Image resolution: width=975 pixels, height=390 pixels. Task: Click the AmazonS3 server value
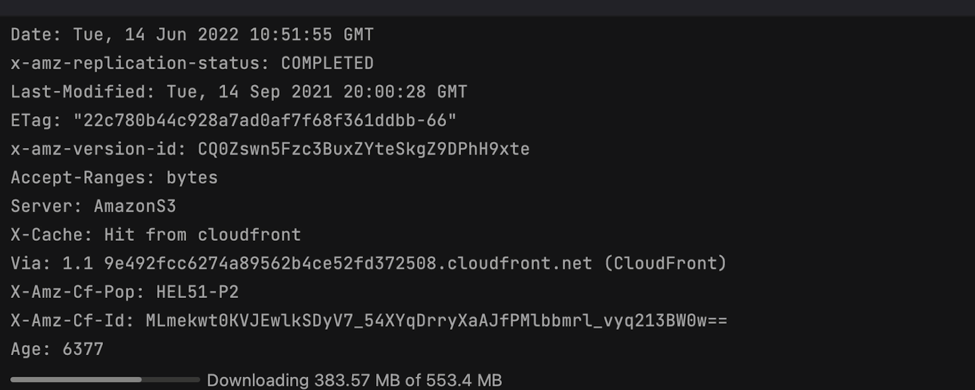pyautogui.click(x=135, y=206)
